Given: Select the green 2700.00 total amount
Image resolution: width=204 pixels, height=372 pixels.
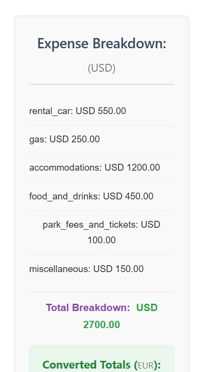Looking at the screenshot, I should pos(102,325).
